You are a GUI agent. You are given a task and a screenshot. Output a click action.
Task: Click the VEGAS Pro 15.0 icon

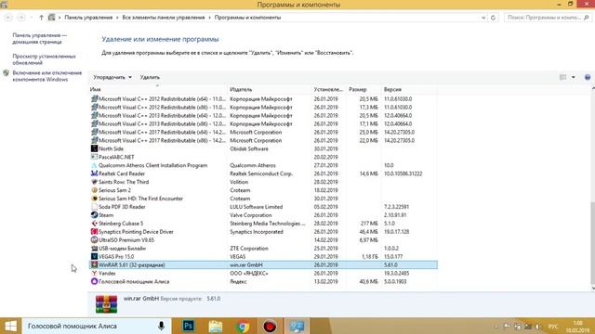[95, 256]
